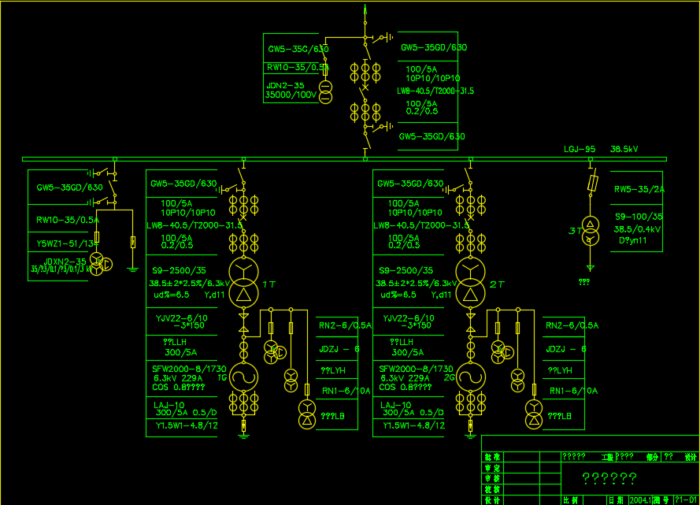The height and width of the screenshot is (505, 700).
Task: Select S9-2500/35 label beside 2T transformer
Action: click(406, 270)
